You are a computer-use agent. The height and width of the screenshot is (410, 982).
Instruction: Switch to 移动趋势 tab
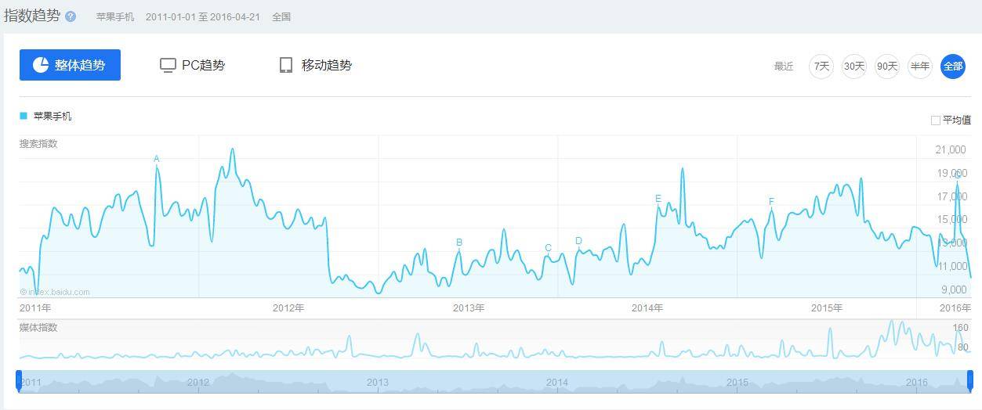click(316, 65)
